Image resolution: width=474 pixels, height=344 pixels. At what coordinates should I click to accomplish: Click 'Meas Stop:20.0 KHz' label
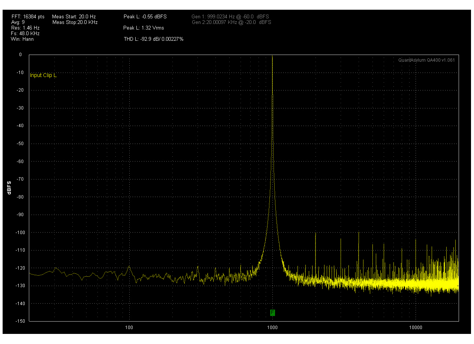75,22
